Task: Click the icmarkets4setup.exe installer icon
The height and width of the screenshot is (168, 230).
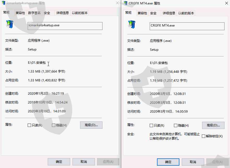Action: click(x=10, y=24)
